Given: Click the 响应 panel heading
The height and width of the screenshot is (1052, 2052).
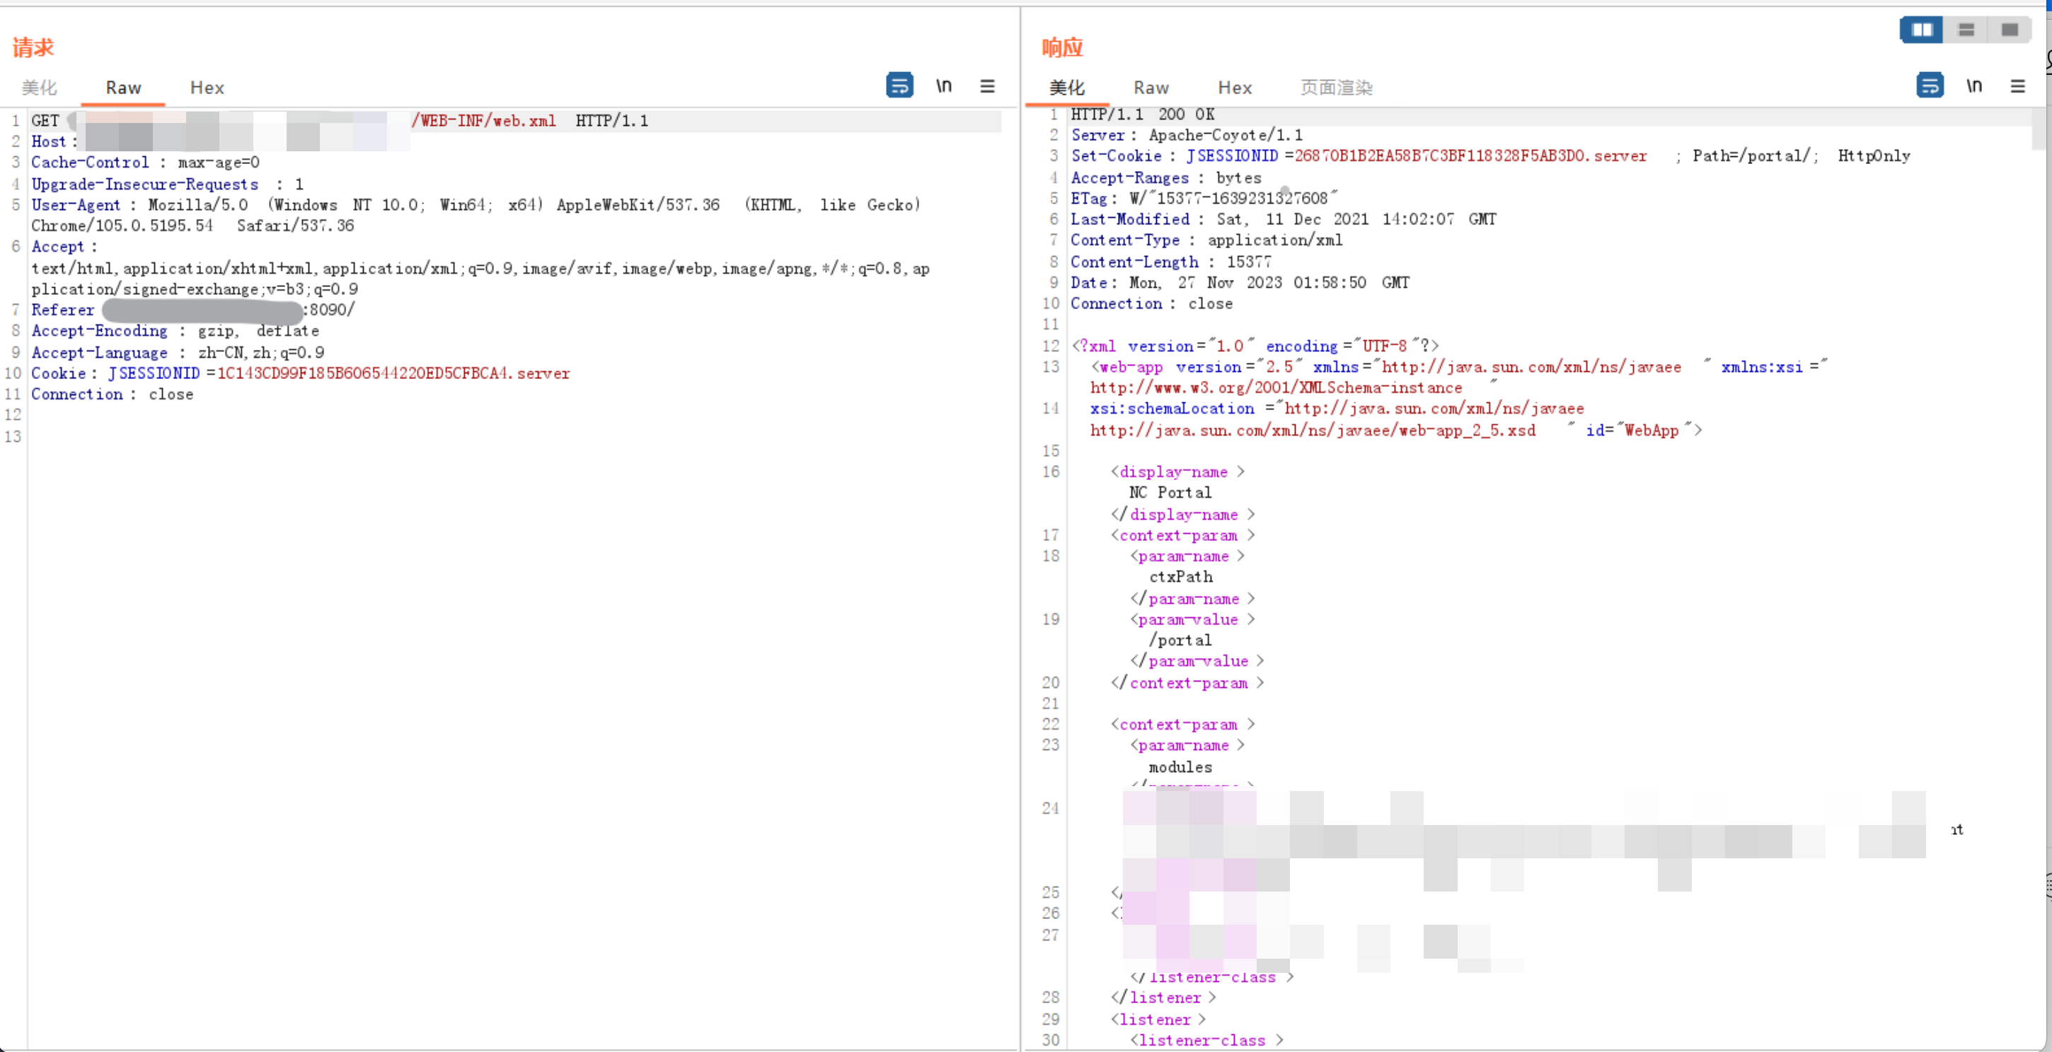Looking at the screenshot, I should 1062,47.
